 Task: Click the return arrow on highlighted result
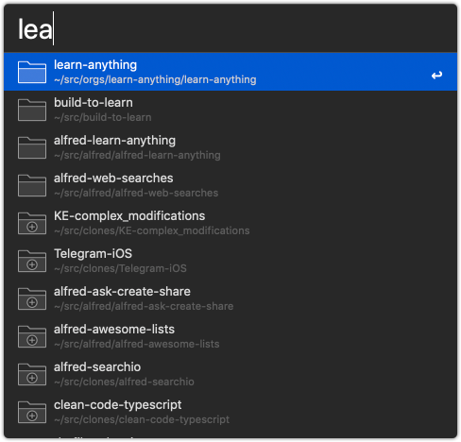[x=436, y=75]
